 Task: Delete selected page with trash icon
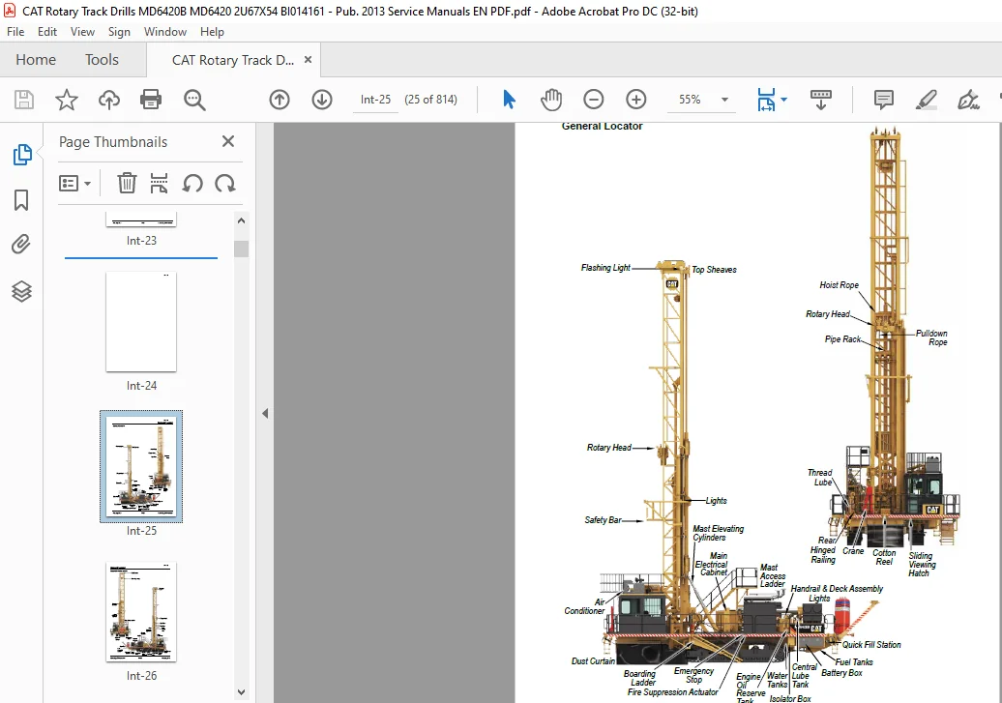[x=127, y=184]
